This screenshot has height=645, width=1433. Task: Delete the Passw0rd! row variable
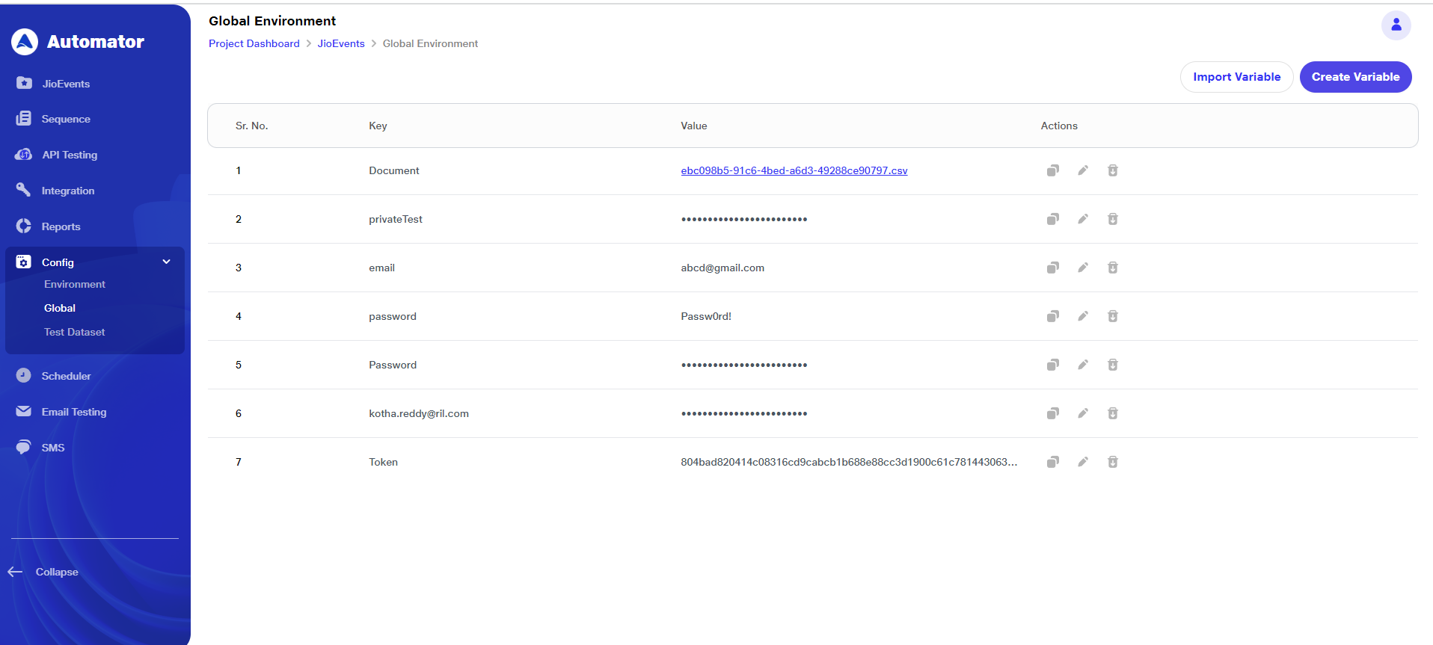click(x=1112, y=316)
